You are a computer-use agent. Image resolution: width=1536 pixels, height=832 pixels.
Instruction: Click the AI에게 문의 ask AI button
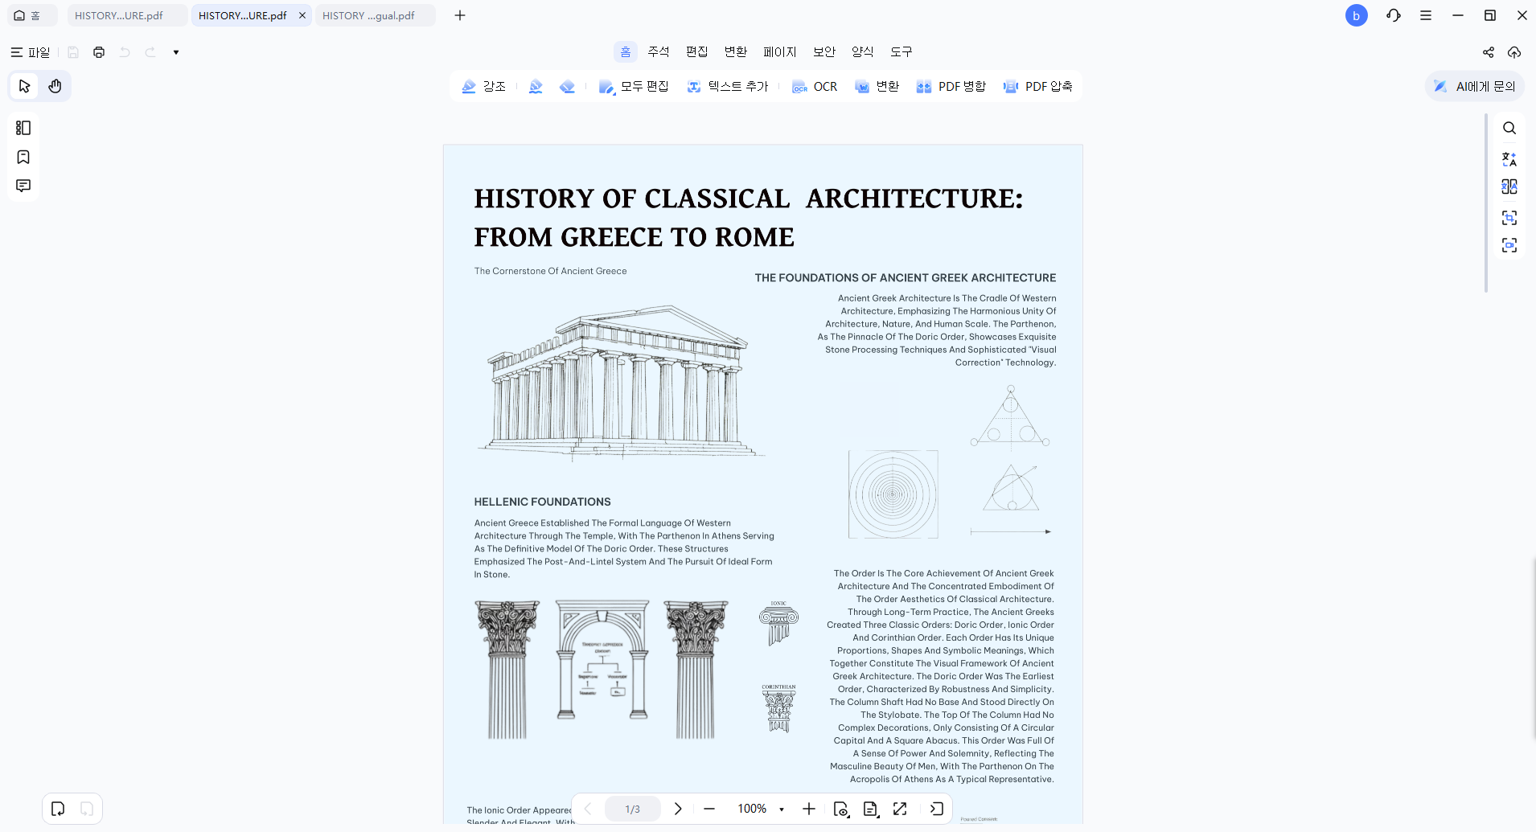point(1475,87)
